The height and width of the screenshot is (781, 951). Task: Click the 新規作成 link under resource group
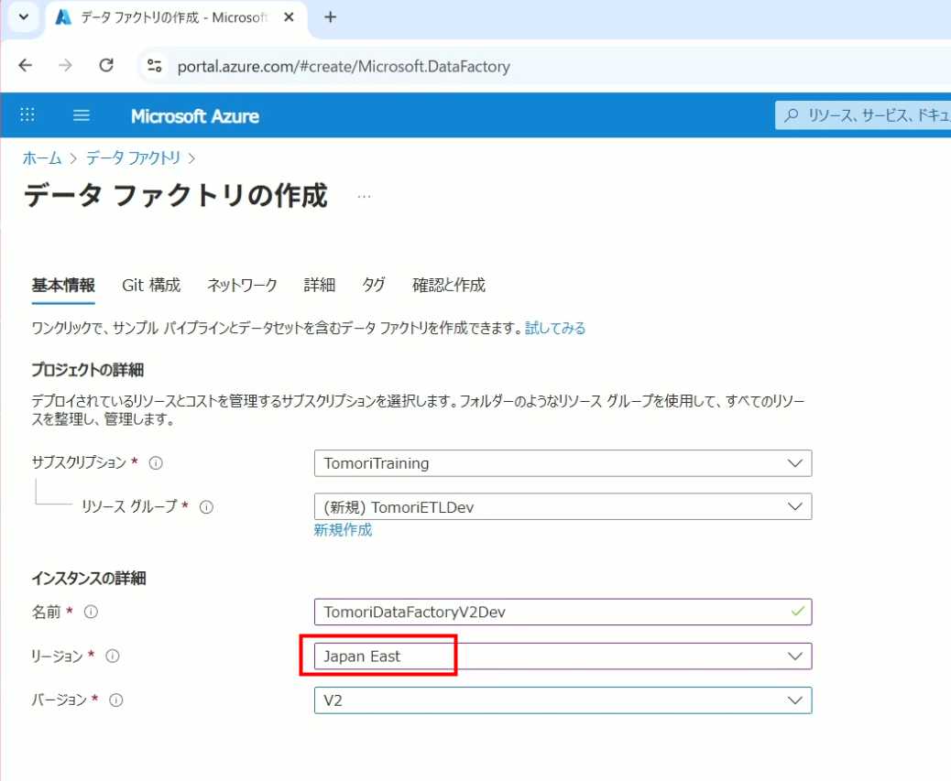coord(343,530)
